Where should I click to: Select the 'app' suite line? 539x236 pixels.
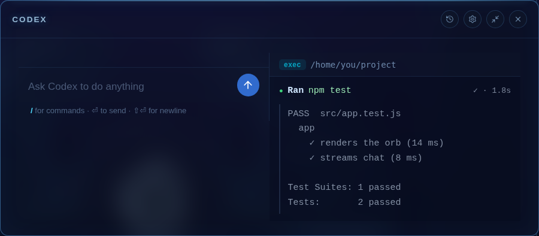click(307, 128)
